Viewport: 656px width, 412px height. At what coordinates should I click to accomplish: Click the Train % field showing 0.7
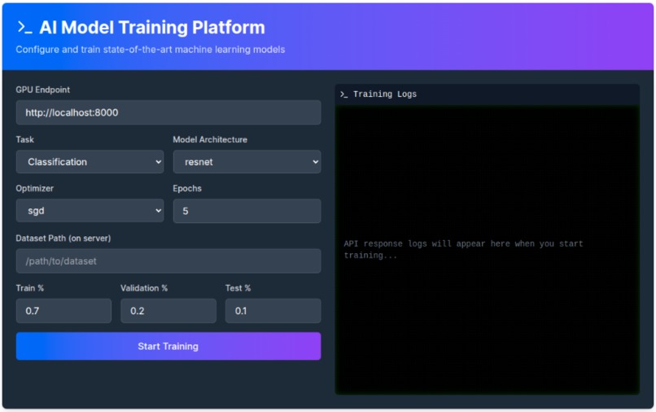(64, 311)
